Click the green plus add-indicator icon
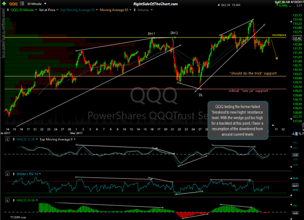This screenshot has height=220, width=304. [x=4, y=4]
